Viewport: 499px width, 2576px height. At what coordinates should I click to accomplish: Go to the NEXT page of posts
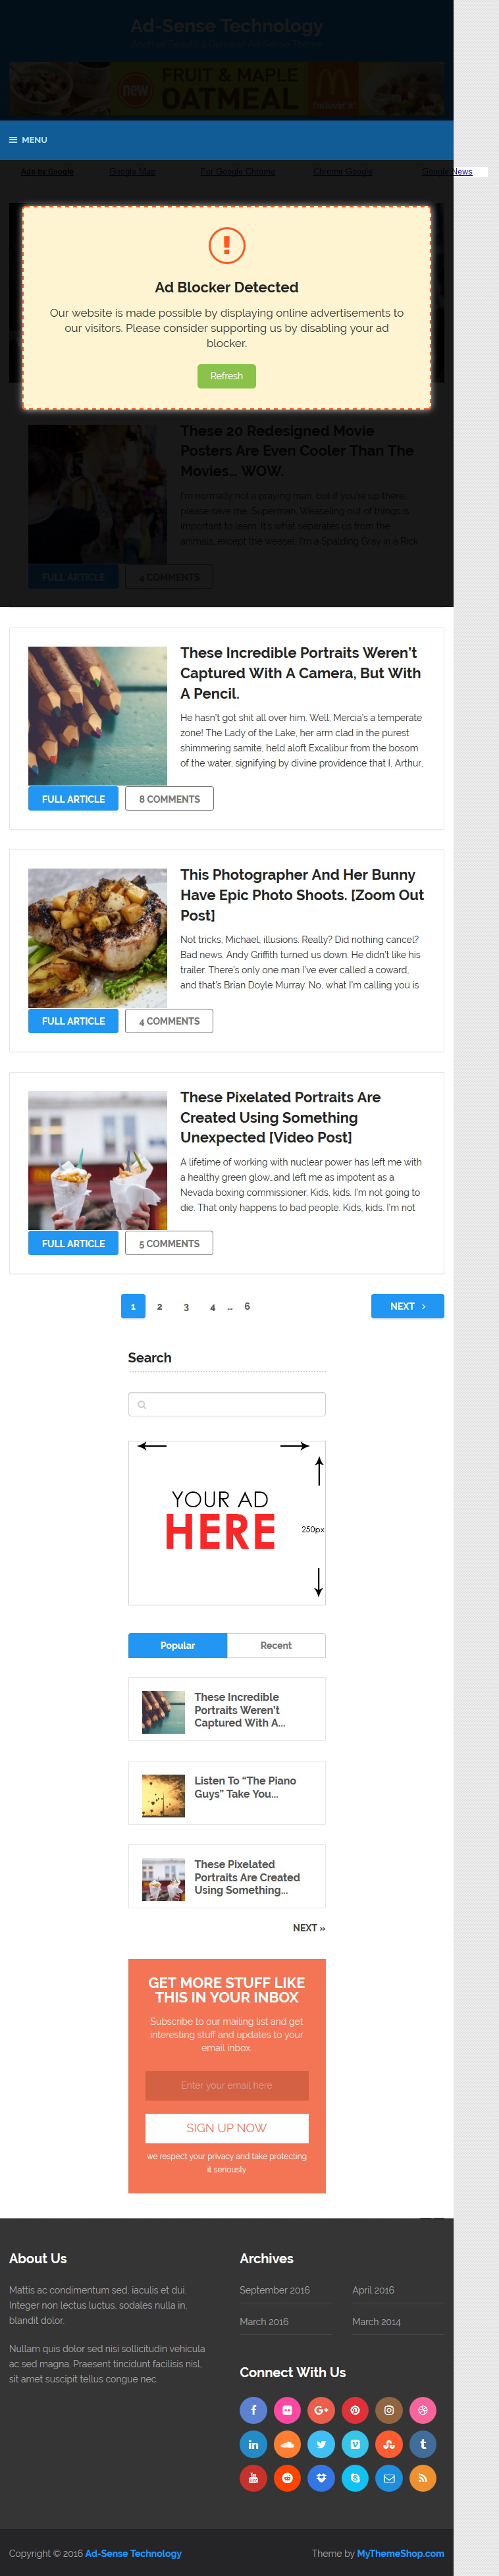pyautogui.click(x=407, y=1306)
